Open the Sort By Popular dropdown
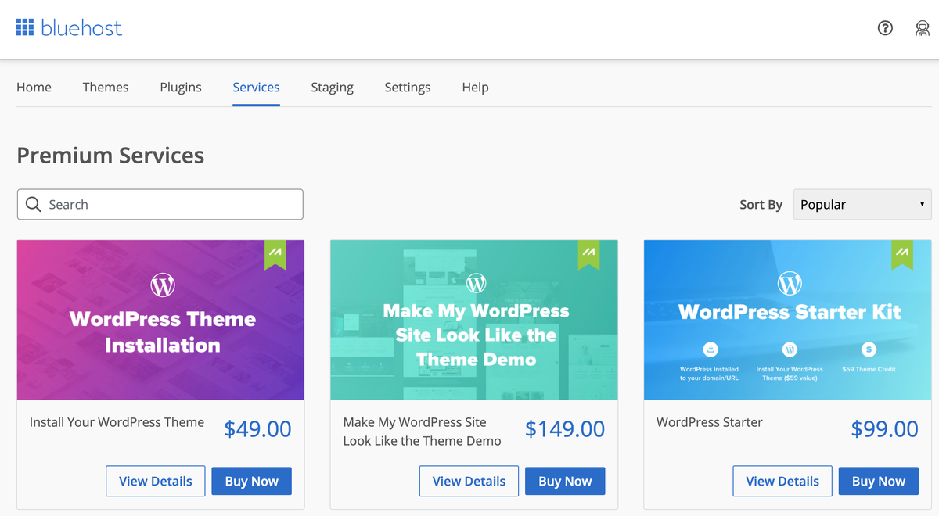This screenshot has width=939, height=516. pyautogui.click(x=862, y=204)
